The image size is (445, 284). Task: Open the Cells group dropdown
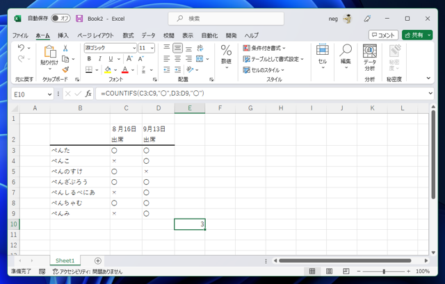pos(323,57)
